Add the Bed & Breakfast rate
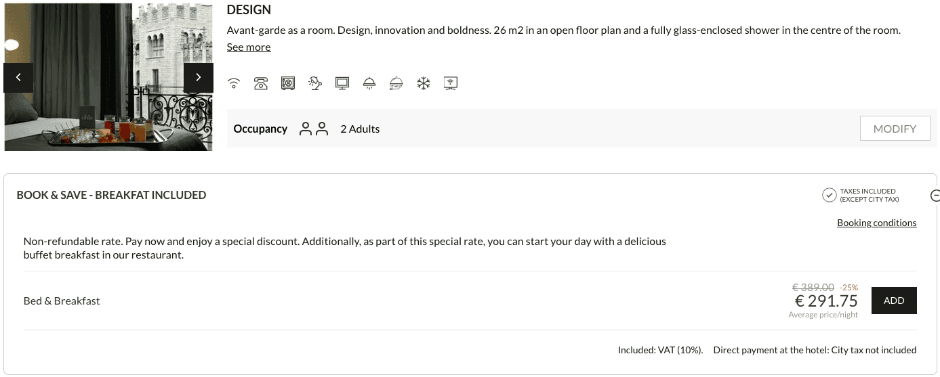 coord(894,301)
